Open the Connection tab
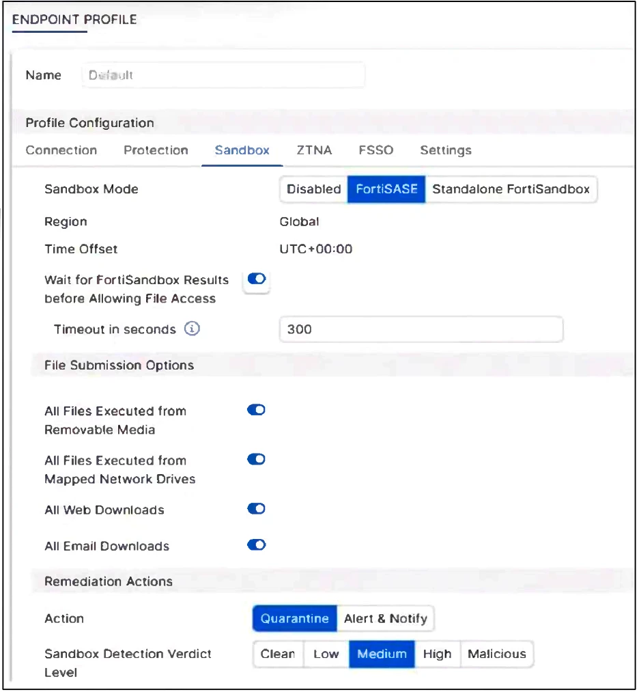This screenshot has width=639, height=692. pyautogui.click(x=61, y=150)
